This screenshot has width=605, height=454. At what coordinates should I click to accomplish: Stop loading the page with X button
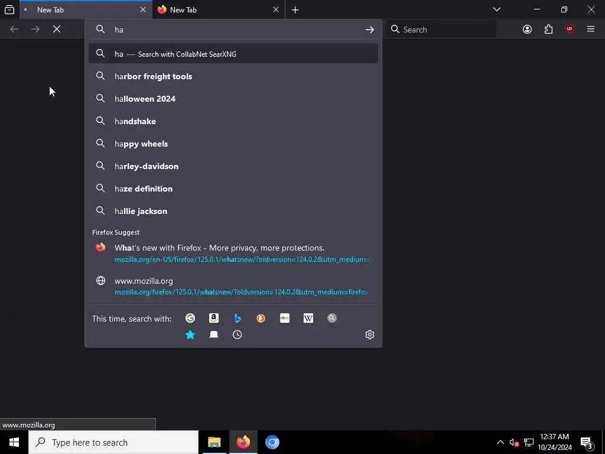tap(57, 30)
